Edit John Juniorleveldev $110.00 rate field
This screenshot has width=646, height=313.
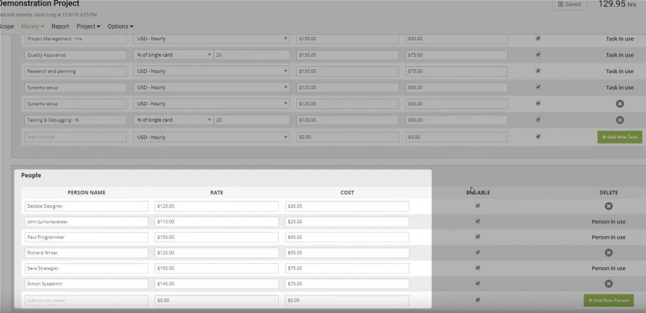pyautogui.click(x=217, y=222)
